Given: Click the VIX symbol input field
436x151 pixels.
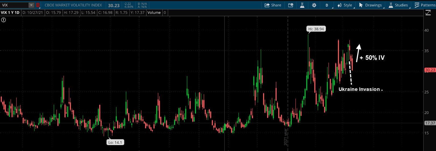Looking at the screenshot, I should pyautogui.click(x=15, y=5).
